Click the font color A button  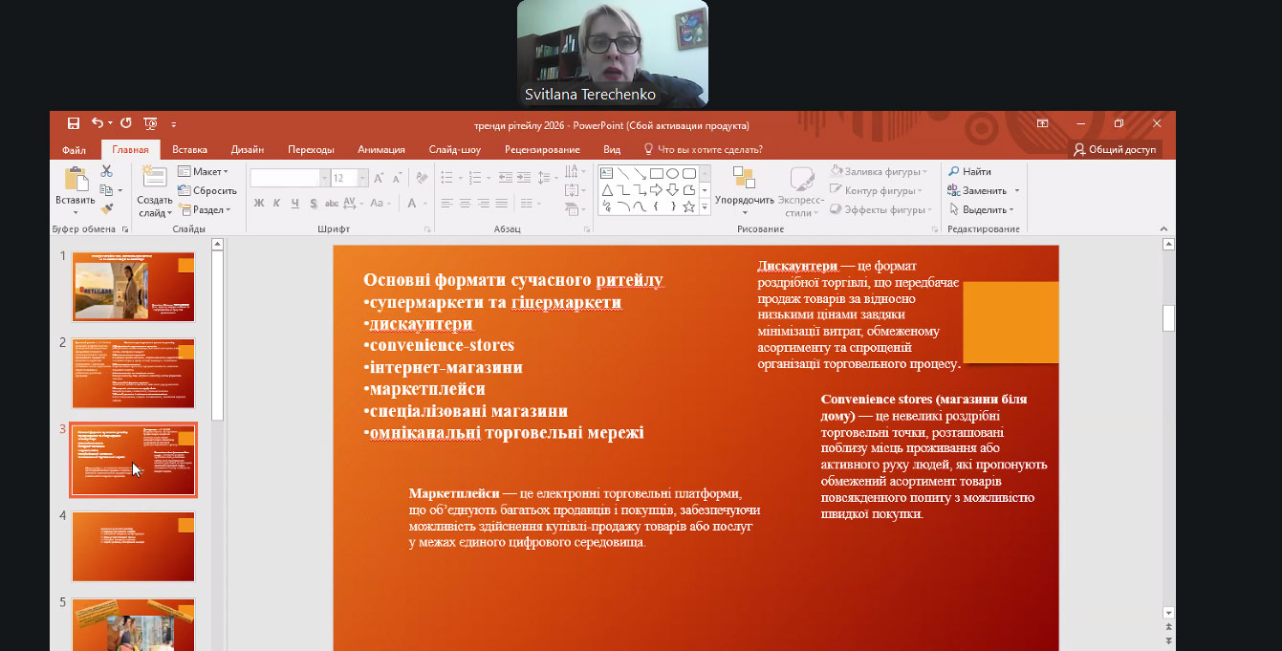pos(411,203)
